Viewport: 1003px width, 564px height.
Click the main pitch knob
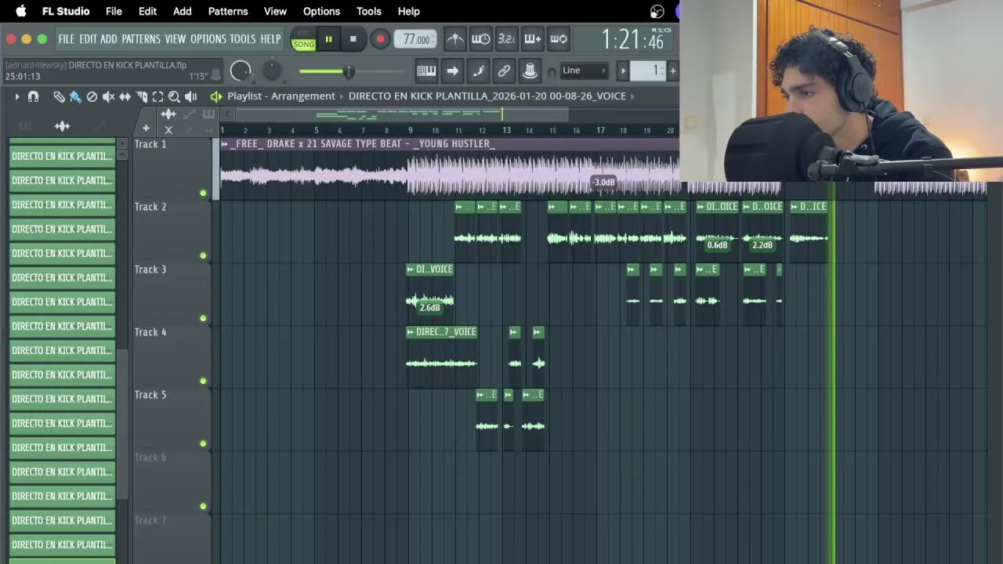tap(271, 70)
